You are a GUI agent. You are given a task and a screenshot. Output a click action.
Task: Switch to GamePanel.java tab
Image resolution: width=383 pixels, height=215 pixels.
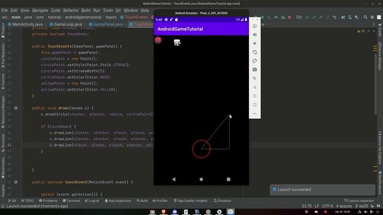pyautogui.click(x=106, y=24)
